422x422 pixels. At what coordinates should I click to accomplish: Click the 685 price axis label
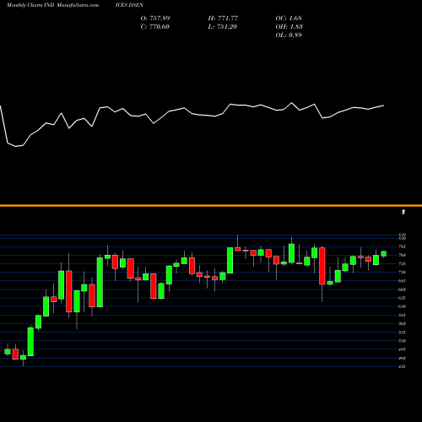403,281
